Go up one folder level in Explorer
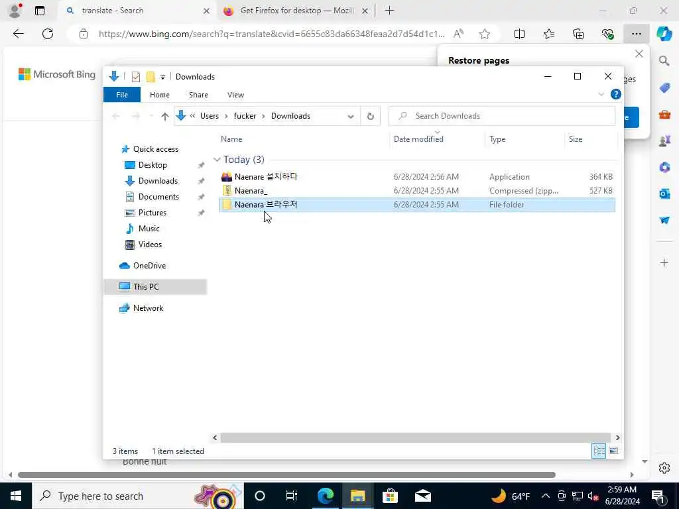 click(164, 116)
